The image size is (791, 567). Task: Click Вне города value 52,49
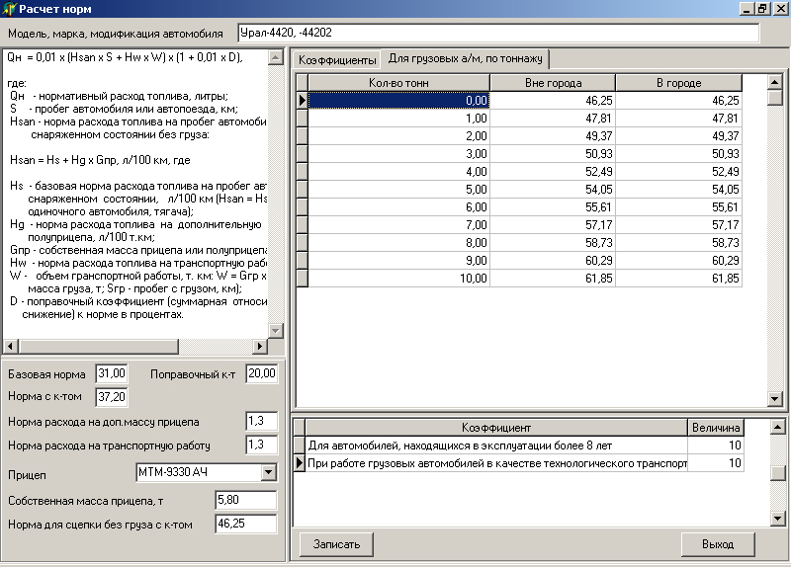pyautogui.click(x=553, y=171)
